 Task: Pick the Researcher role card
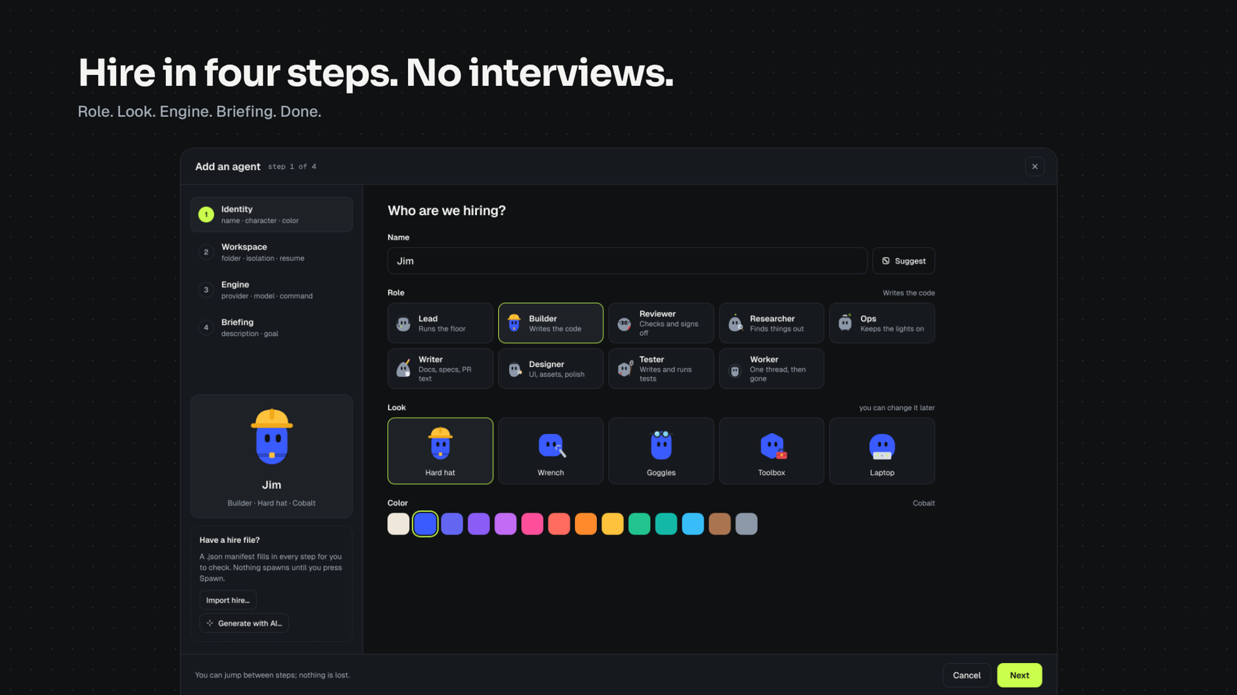pyautogui.click(x=771, y=323)
